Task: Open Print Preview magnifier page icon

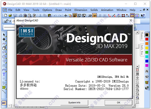Action: pos(30,15)
